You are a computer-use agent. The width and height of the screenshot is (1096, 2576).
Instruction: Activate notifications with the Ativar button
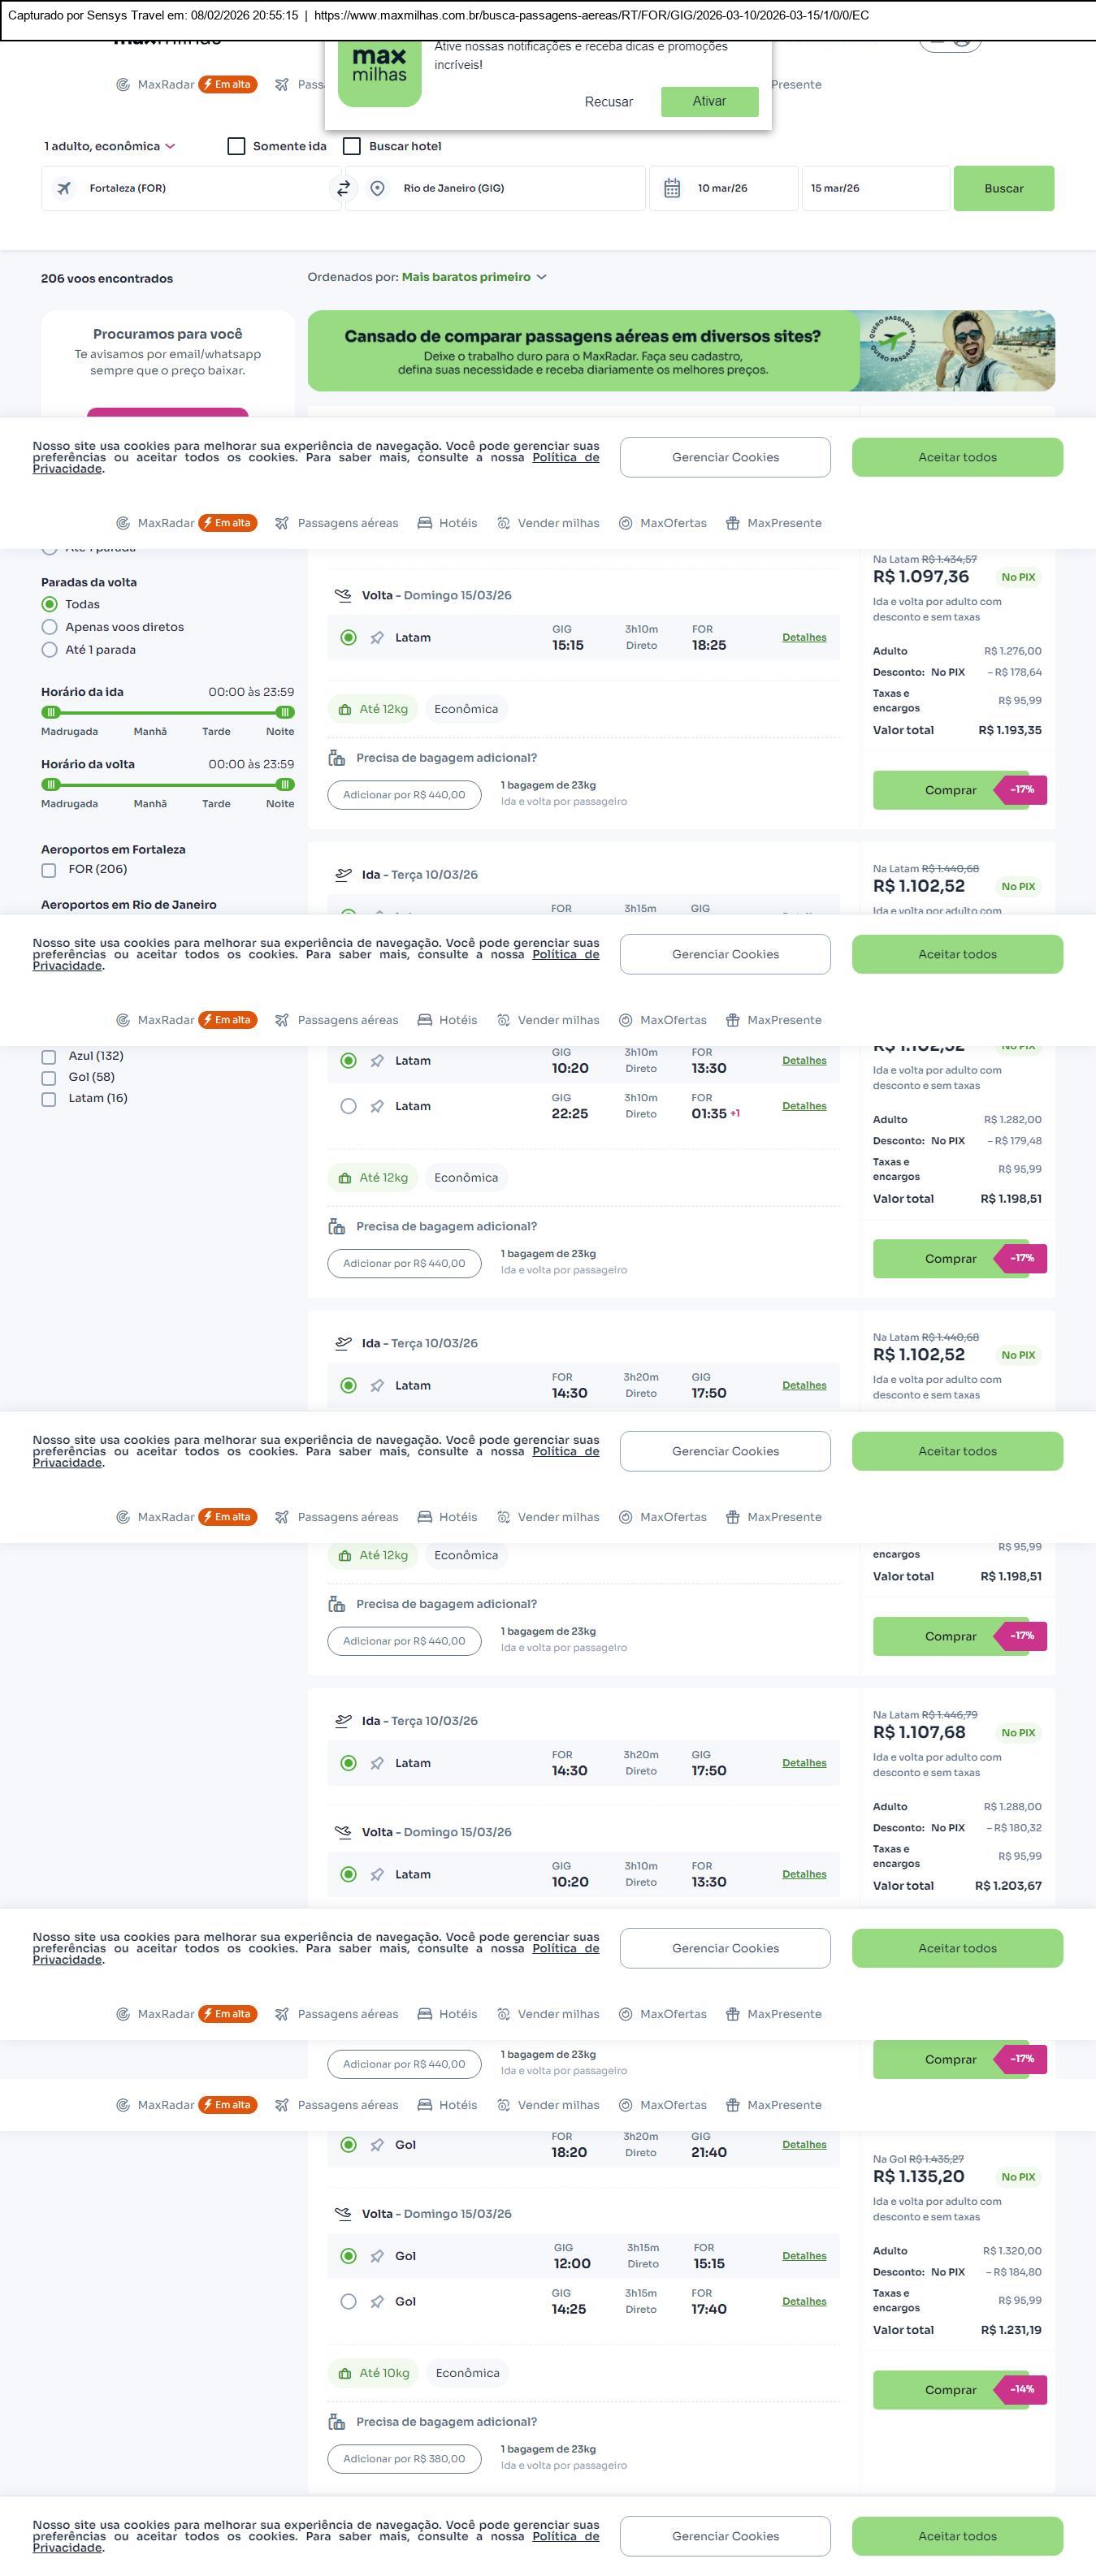point(709,101)
